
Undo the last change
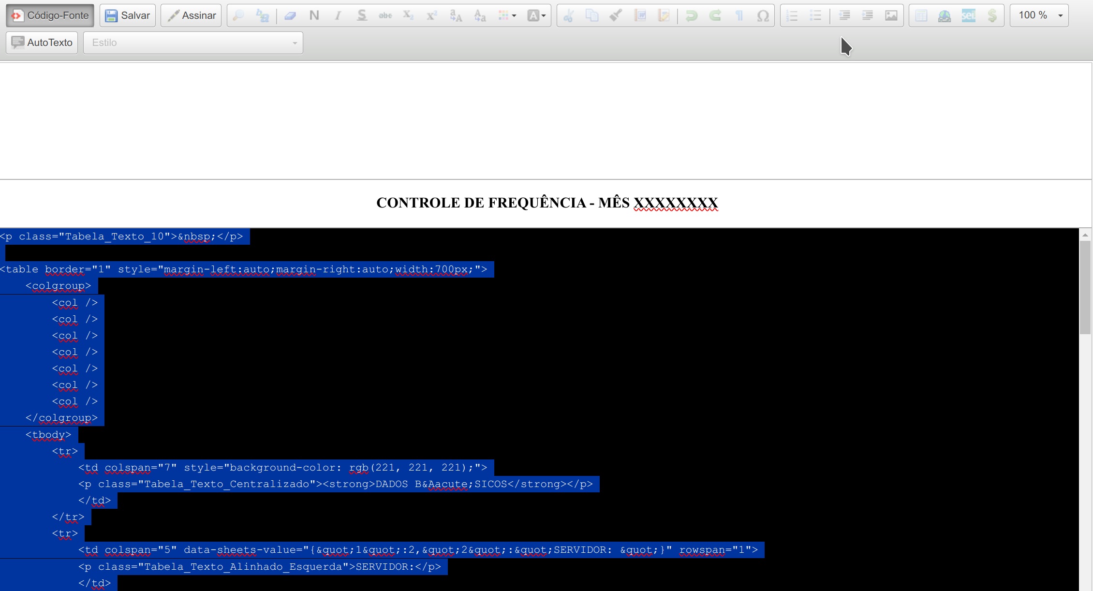[692, 15]
